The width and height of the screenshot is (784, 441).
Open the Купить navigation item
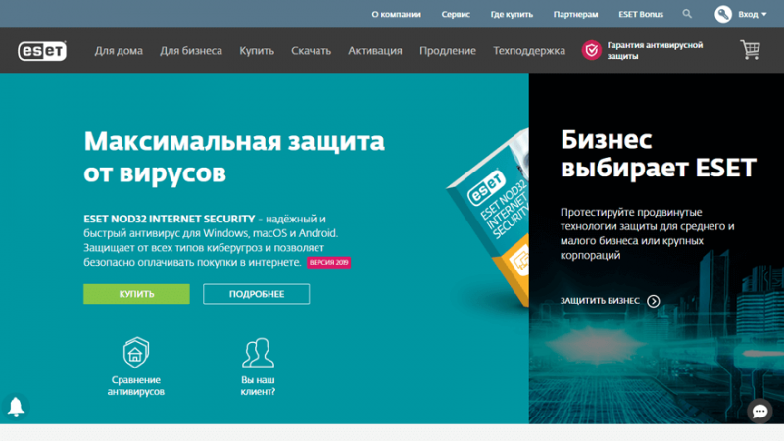(x=257, y=51)
